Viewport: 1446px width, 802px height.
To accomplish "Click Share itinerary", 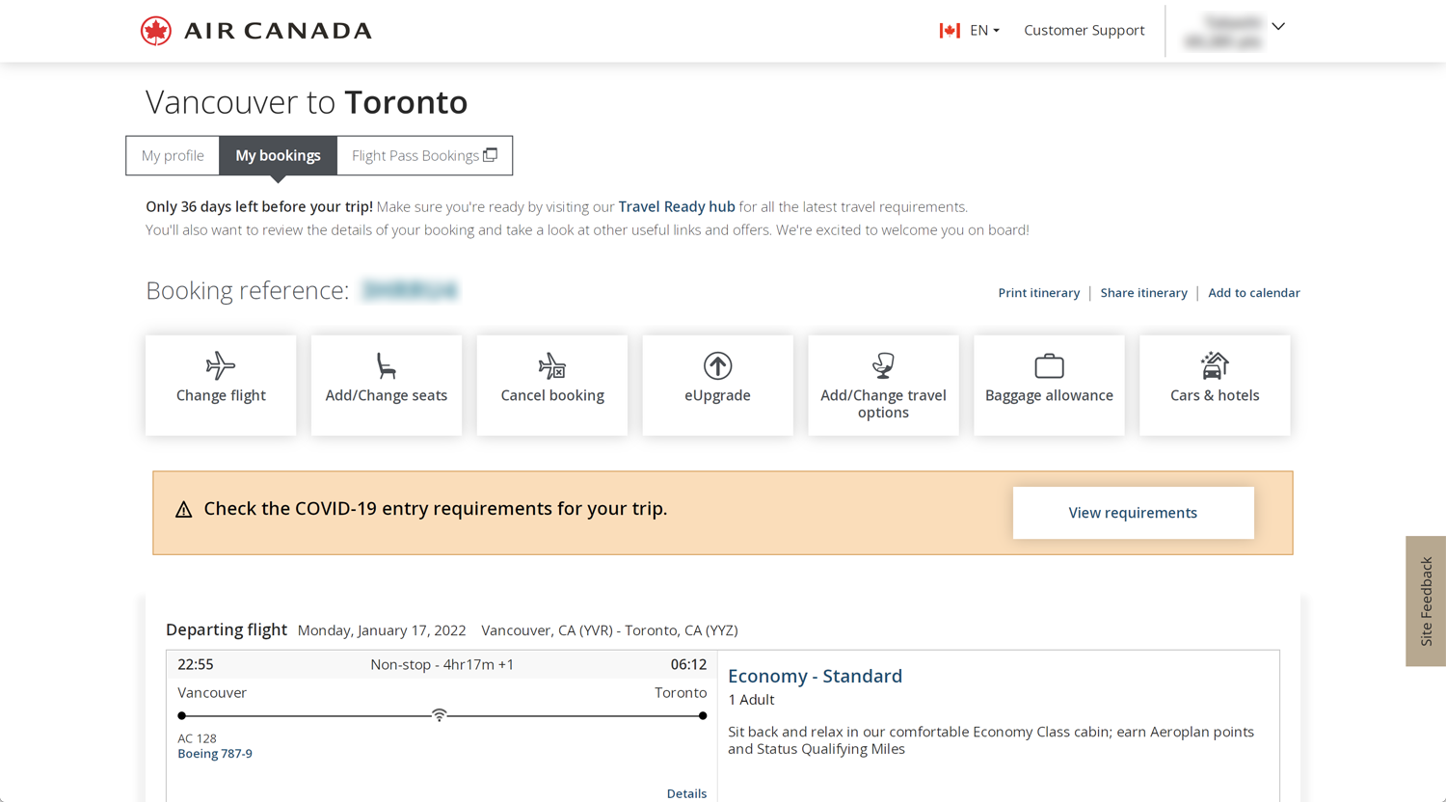I will (1143, 293).
